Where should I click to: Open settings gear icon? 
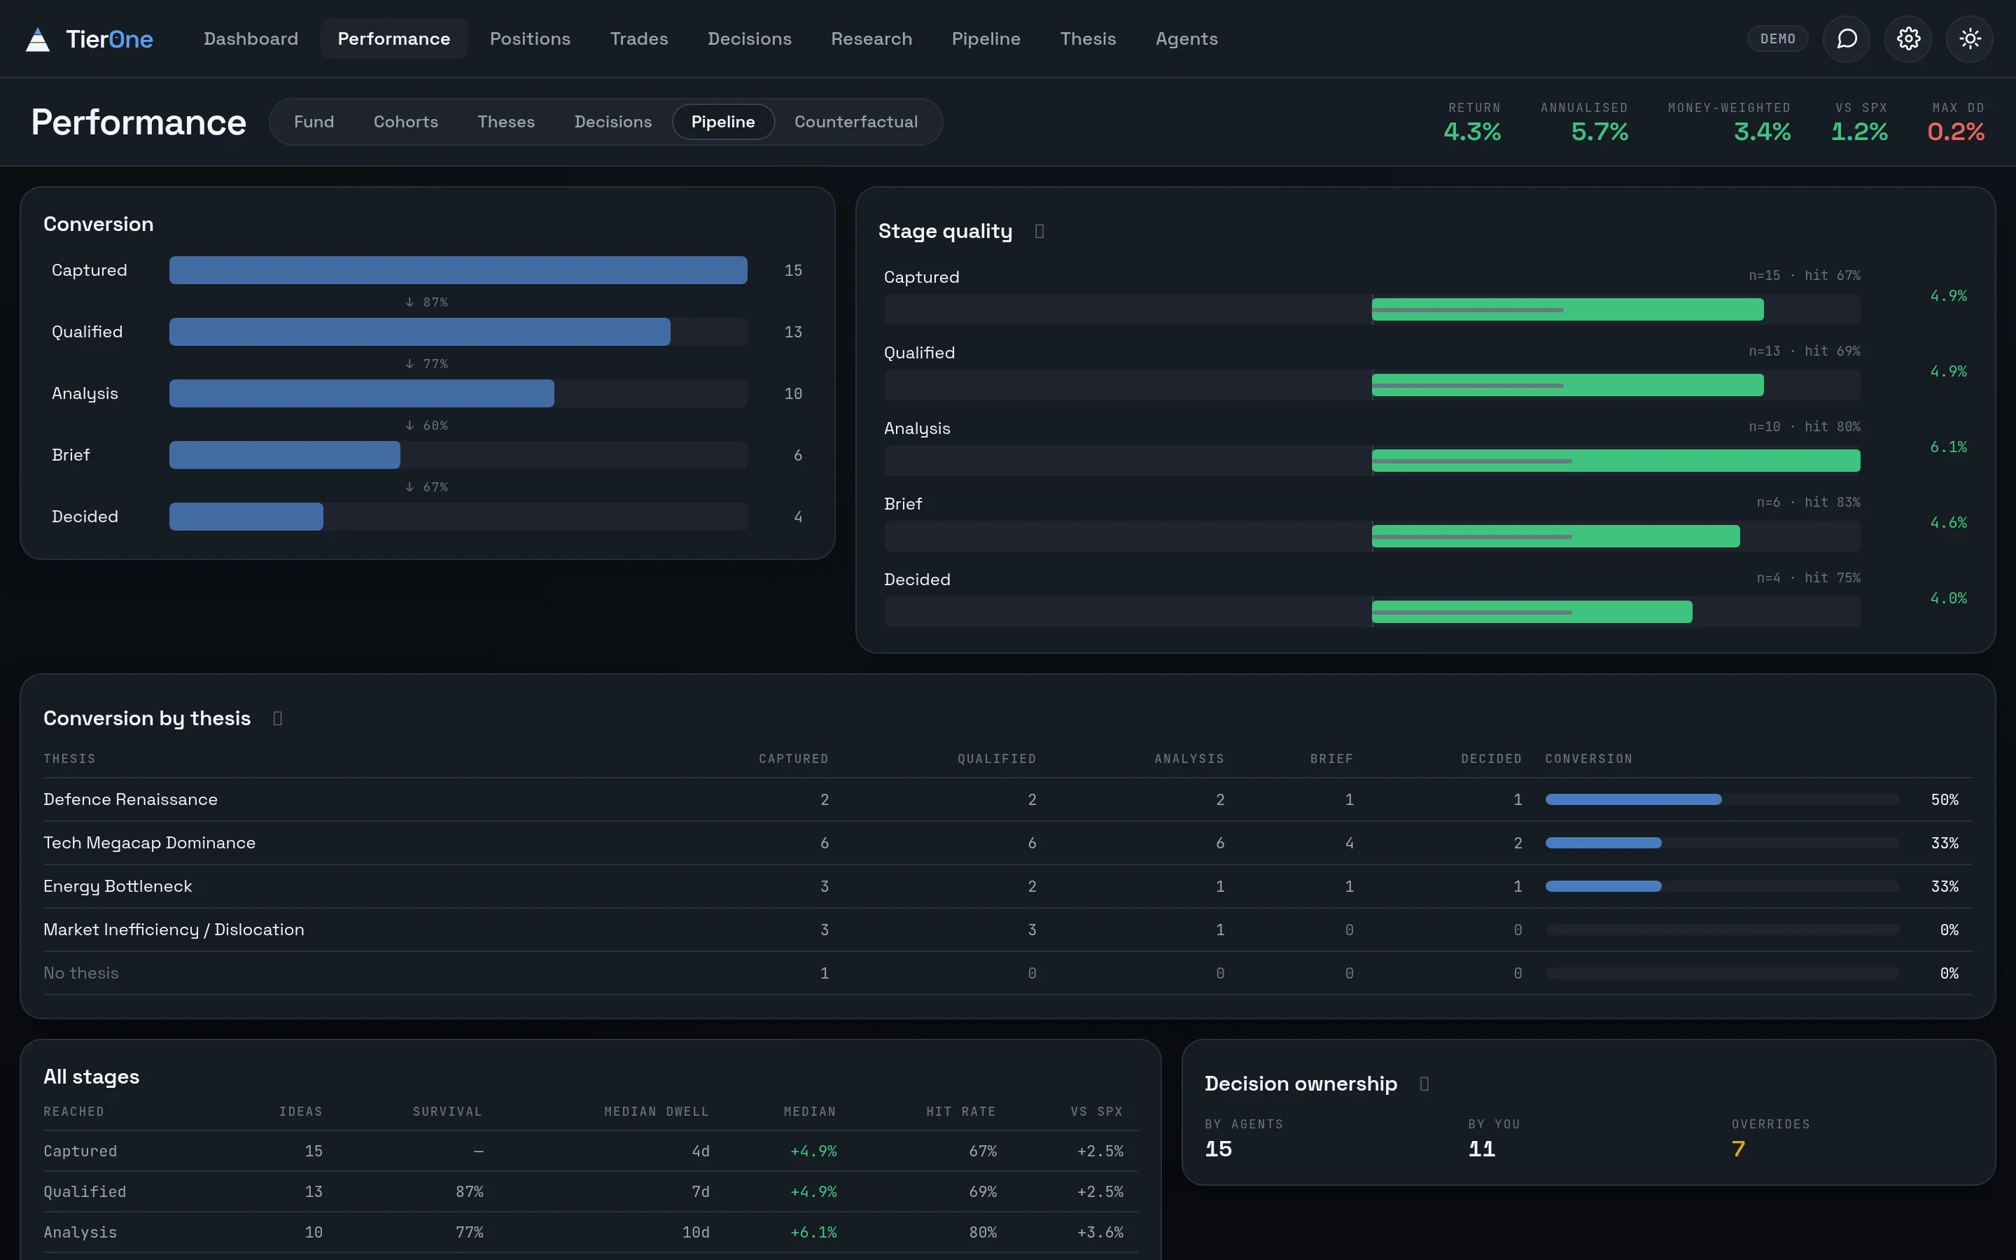1907,39
